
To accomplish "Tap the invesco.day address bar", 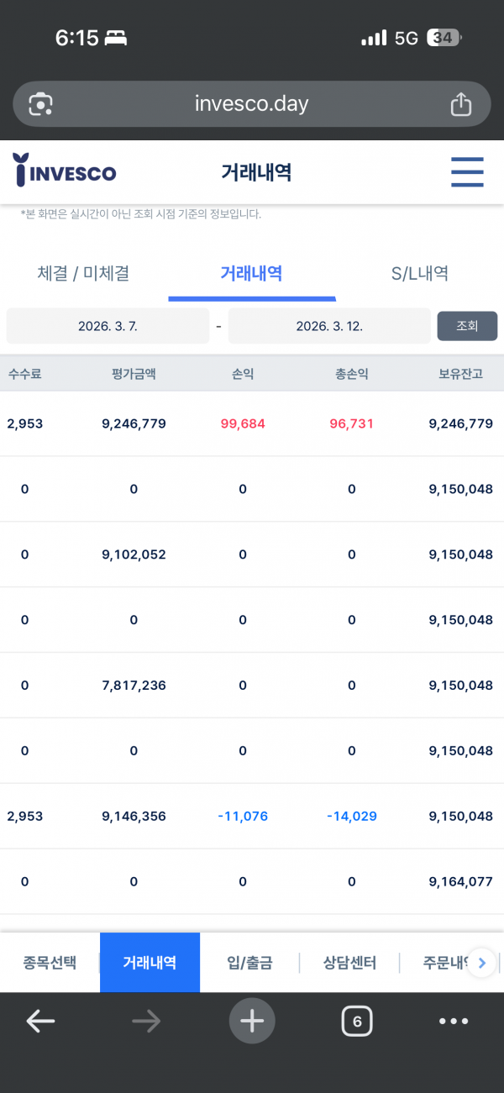I will [252, 104].
